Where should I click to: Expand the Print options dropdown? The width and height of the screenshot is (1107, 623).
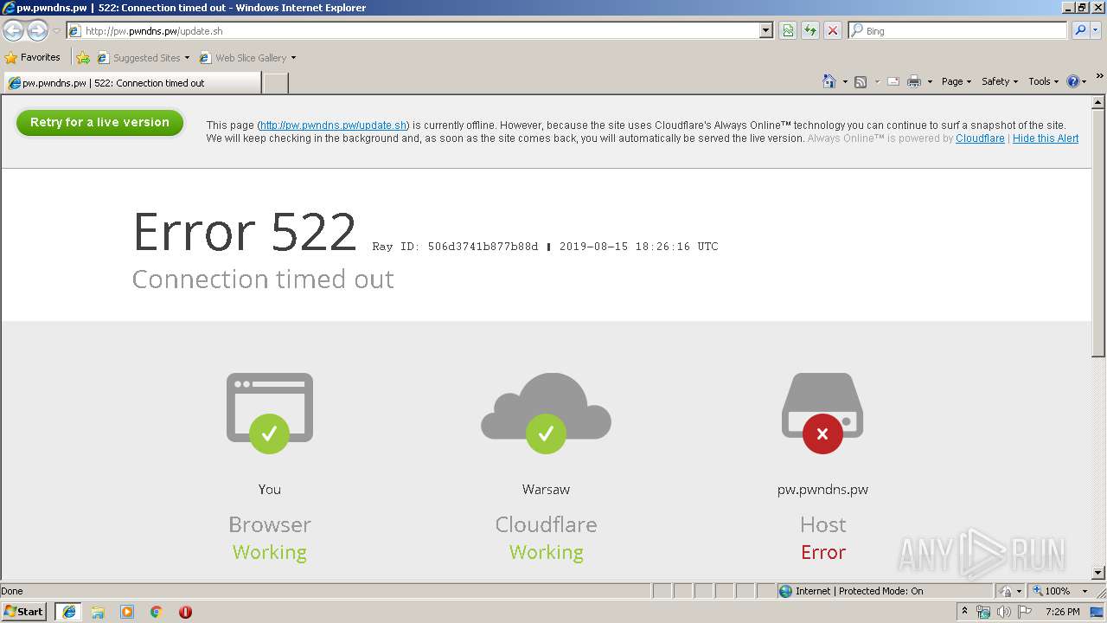(930, 81)
